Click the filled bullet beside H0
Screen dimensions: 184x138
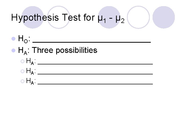(14, 39)
